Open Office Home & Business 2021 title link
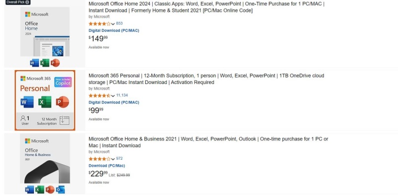 click(x=208, y=142)
